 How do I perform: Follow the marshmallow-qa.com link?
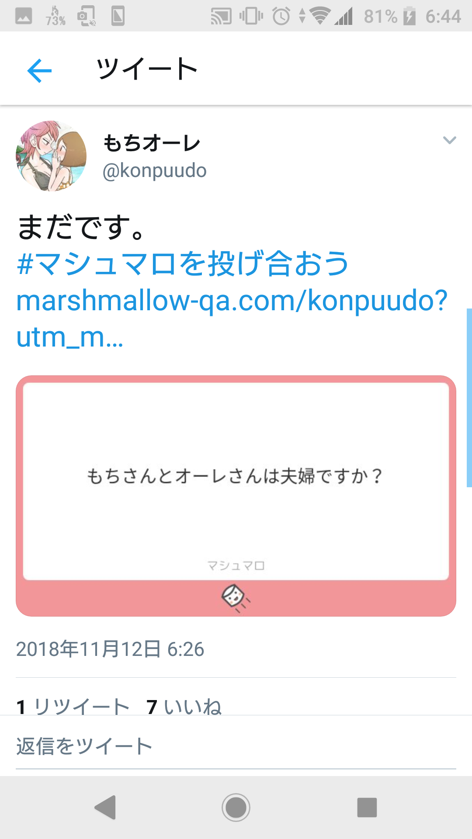[x=232, y=319]
